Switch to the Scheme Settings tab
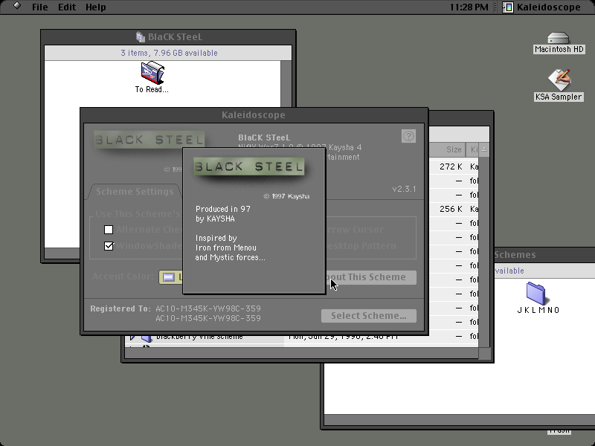The width and height of the screenshot is (595, 446). (135, 192)
